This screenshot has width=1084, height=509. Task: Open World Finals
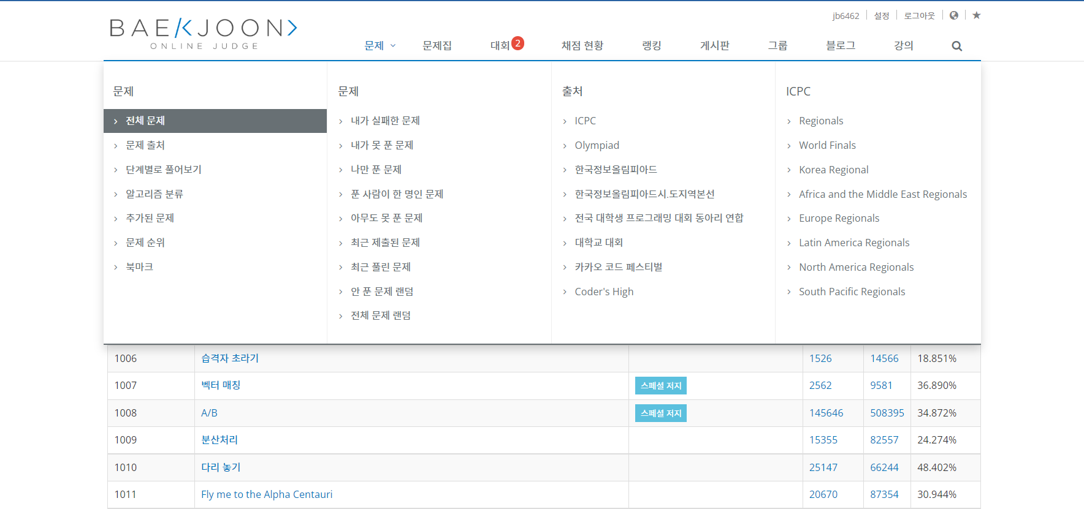coord(827,145)
